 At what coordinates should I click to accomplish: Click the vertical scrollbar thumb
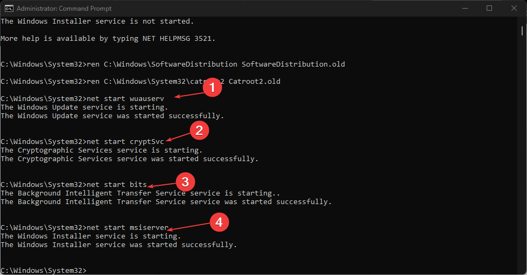[522, 31]
